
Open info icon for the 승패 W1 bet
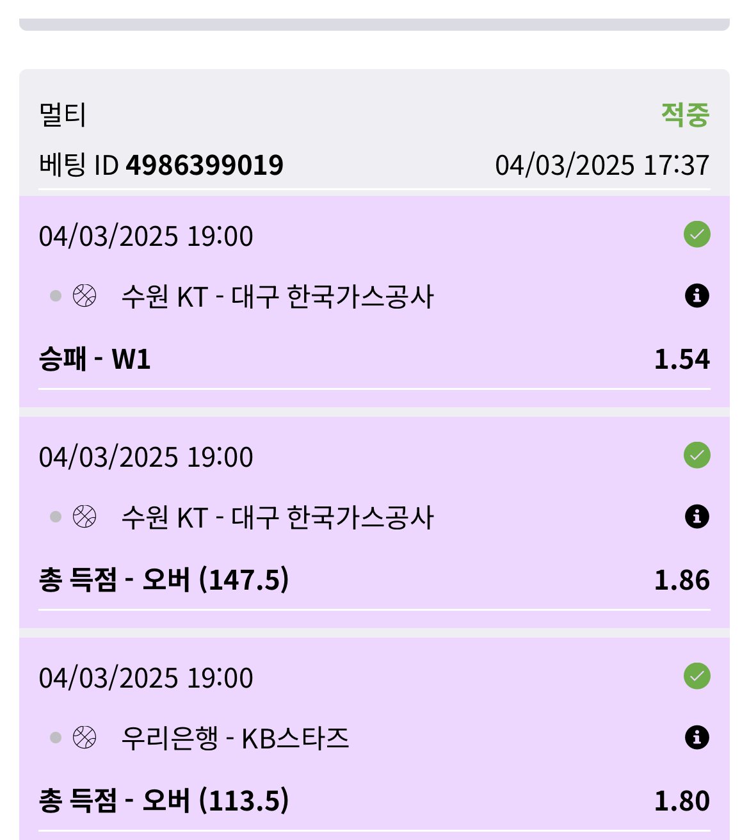pyautogui.click(x=697, y=296)
